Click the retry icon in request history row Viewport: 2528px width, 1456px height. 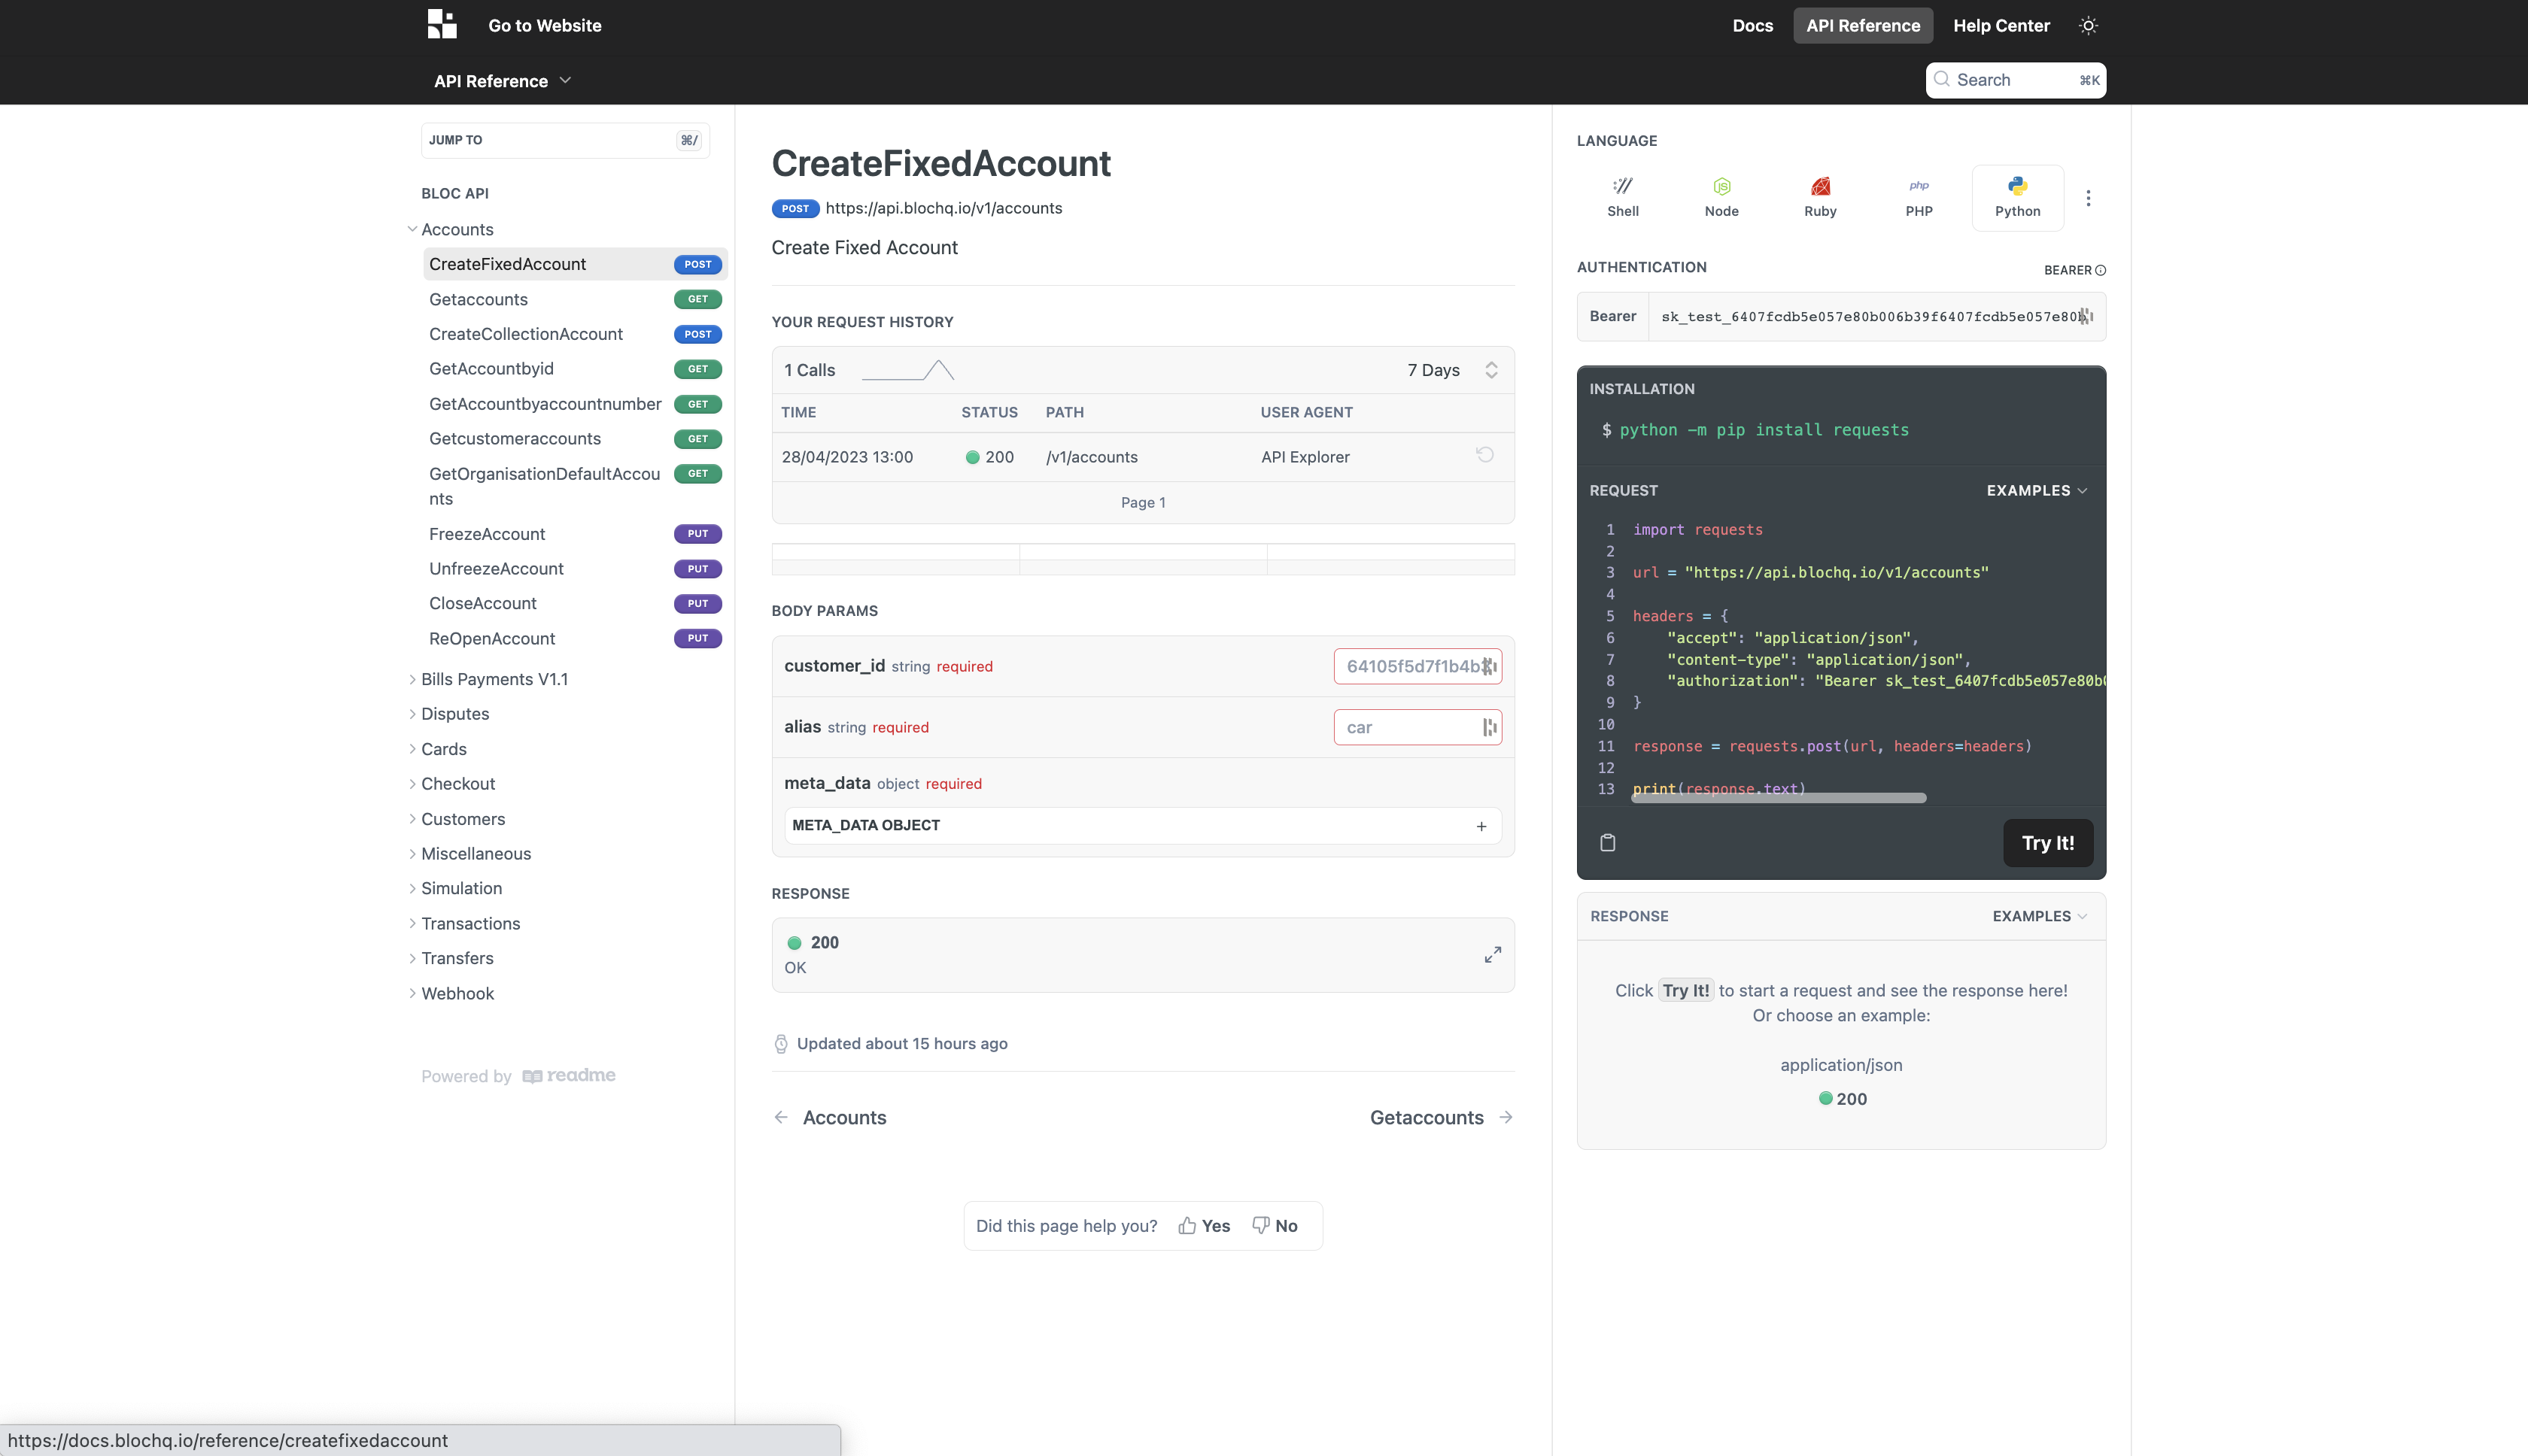[x=1484, y=455]
